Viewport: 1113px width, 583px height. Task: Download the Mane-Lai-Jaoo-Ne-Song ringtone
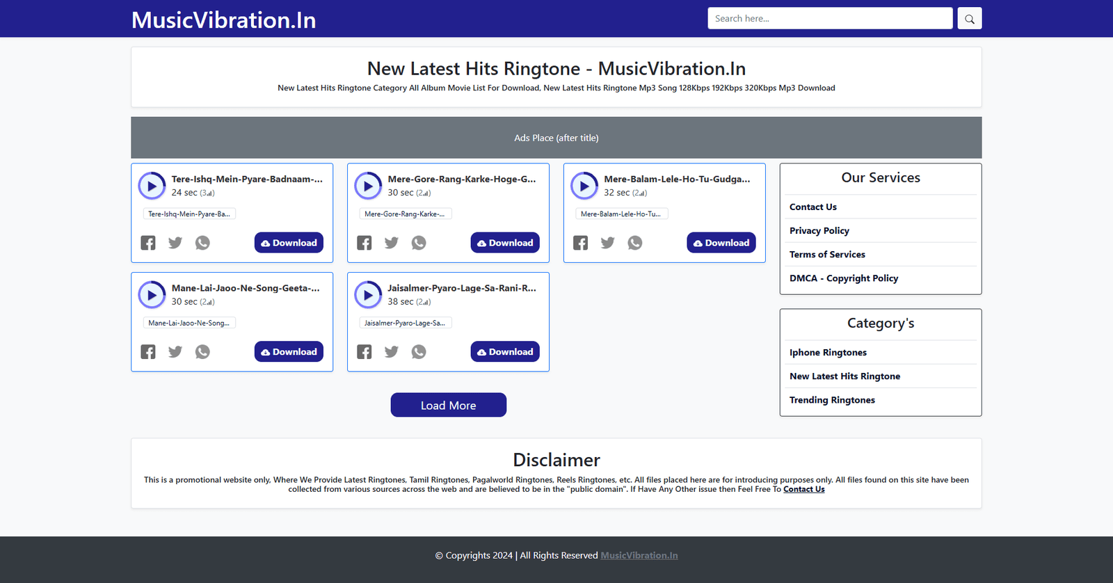coord(289,352)
